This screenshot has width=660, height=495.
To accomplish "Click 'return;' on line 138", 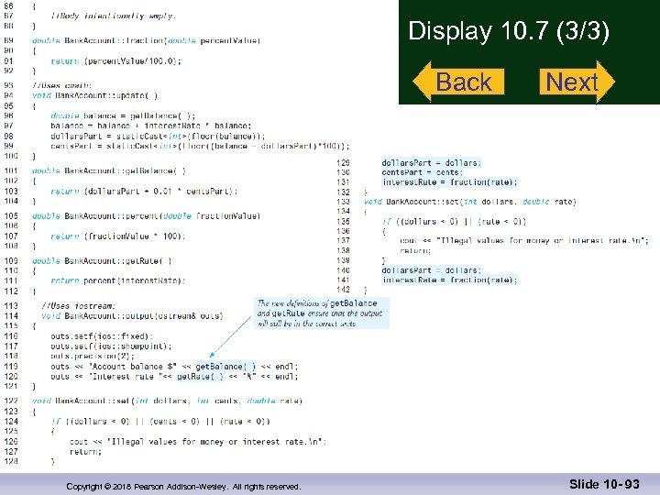I will coord(415,251).
